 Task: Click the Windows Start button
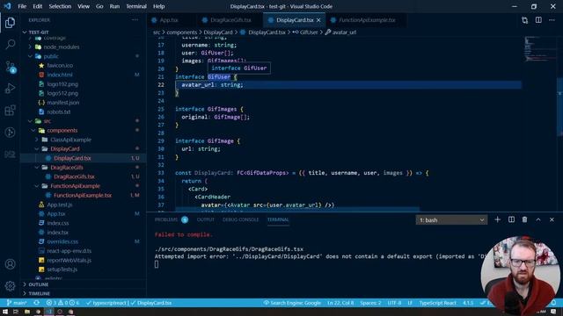click(5, 312)
